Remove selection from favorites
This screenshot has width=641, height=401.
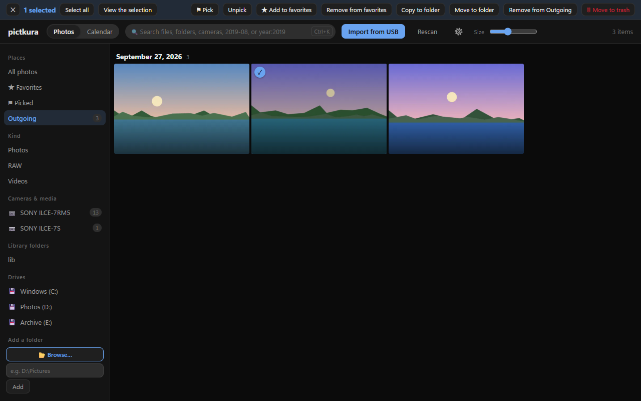tap(357, 10)
